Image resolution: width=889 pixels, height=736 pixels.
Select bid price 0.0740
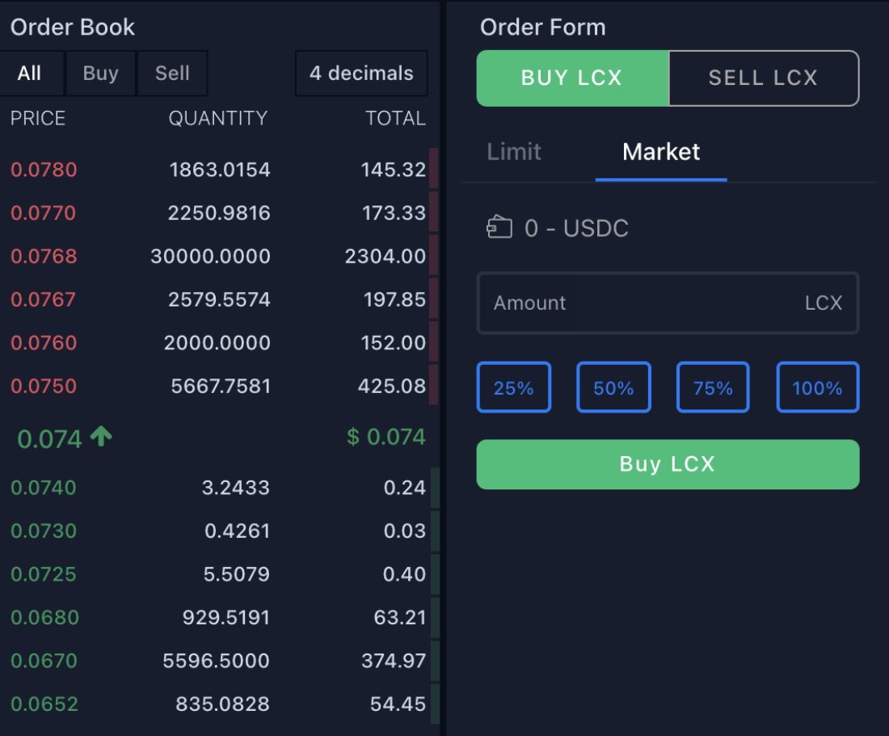coord(44,488)
